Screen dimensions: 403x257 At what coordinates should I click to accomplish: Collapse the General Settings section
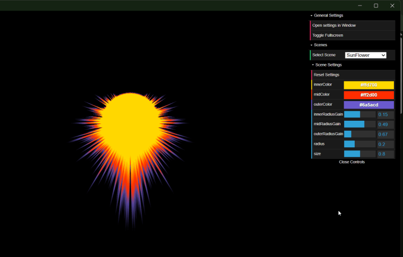tap(328, 16)
